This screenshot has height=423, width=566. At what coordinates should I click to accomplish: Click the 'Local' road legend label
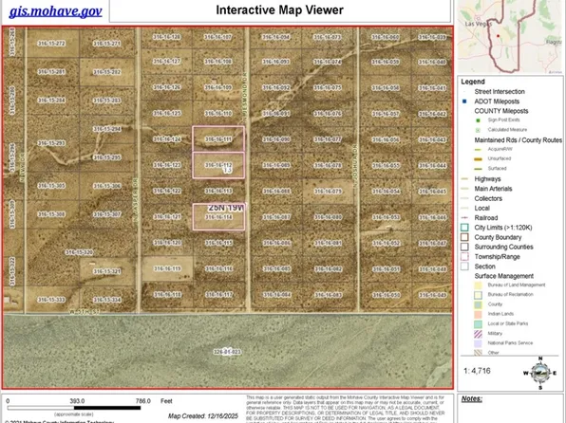pos(481,208)
